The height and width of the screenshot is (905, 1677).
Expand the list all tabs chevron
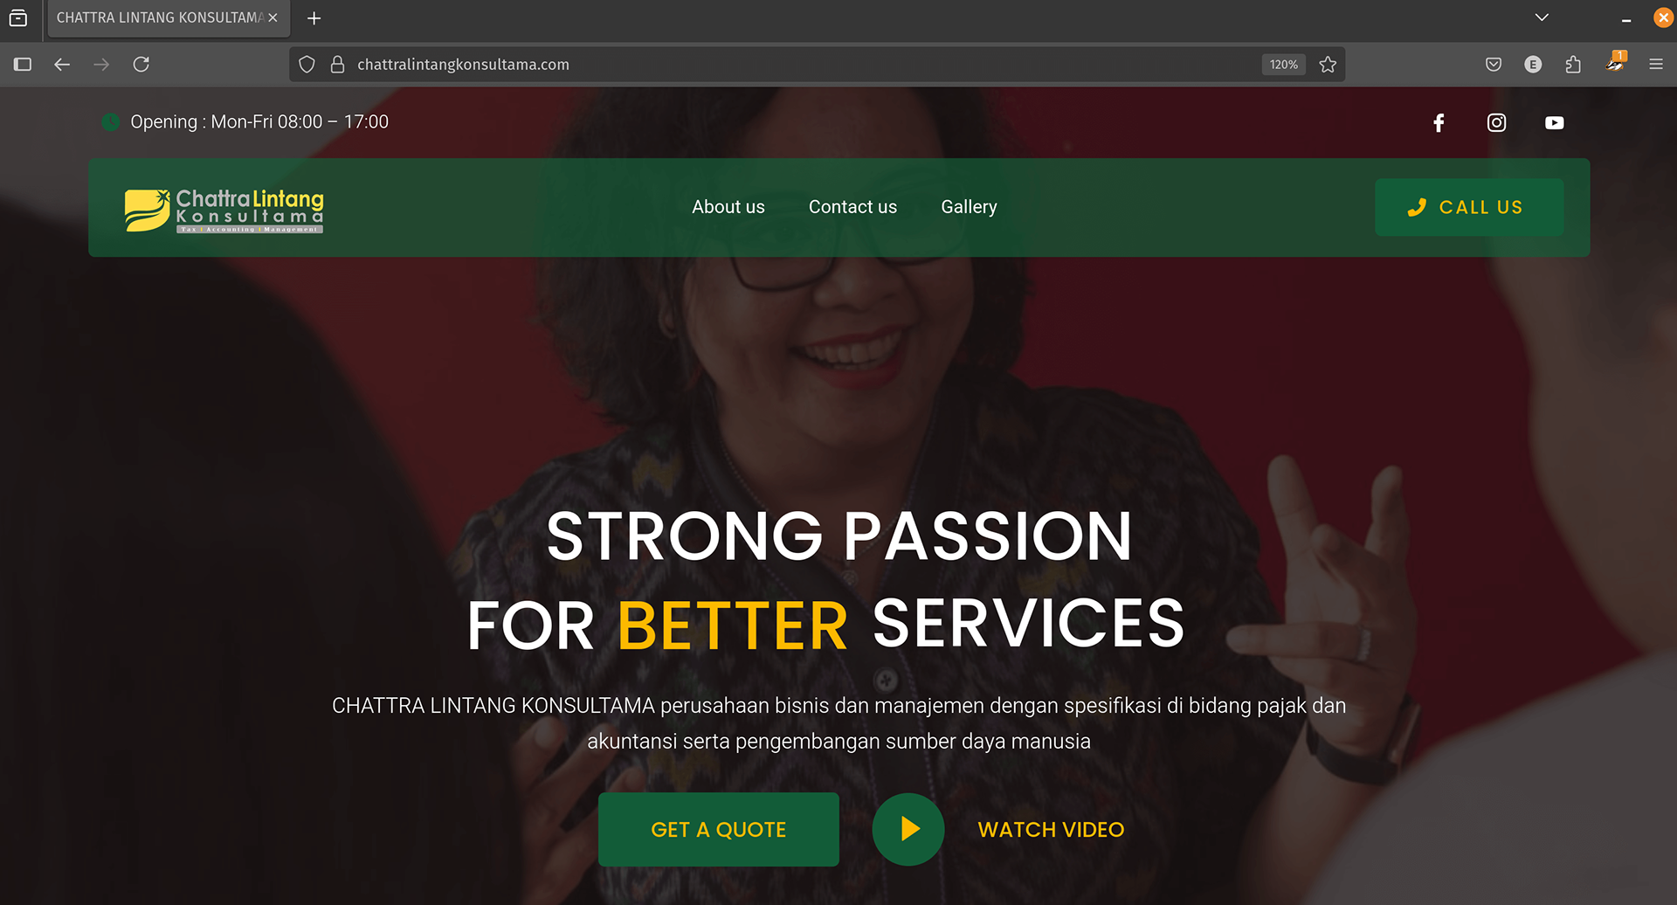pos(1542,17)
